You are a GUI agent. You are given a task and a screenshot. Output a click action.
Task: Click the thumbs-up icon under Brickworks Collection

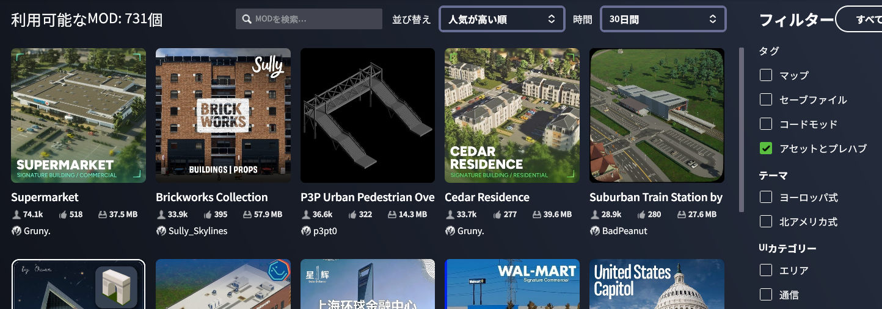click(x=207, y=215)
